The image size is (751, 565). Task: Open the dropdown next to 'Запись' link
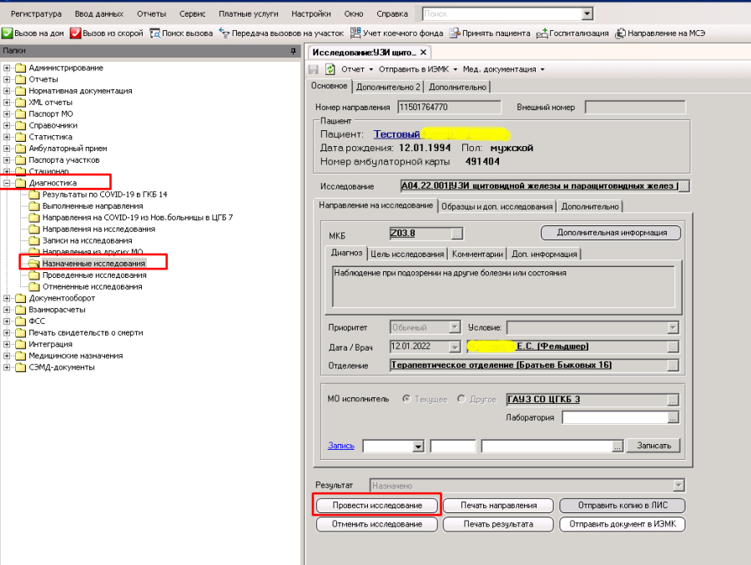[x=418, y=446]
